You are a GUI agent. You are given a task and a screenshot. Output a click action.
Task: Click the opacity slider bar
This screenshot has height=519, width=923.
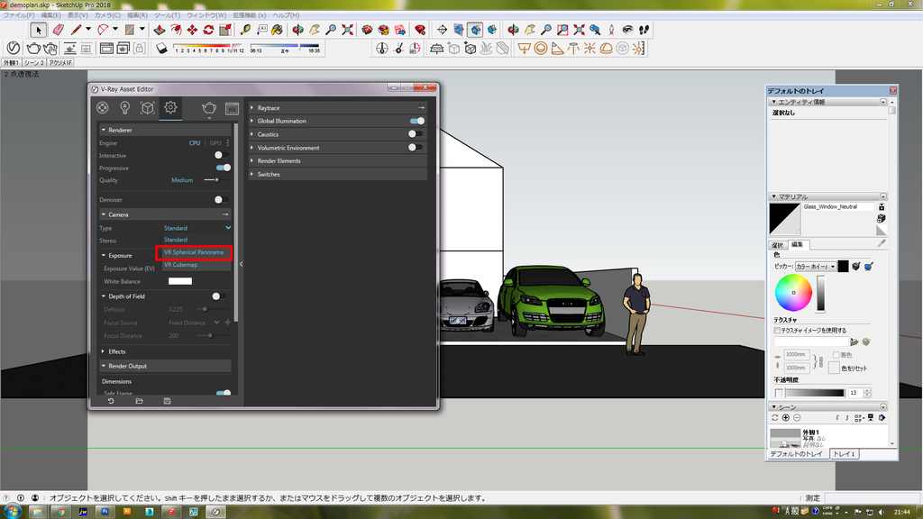tap(815, 393)
